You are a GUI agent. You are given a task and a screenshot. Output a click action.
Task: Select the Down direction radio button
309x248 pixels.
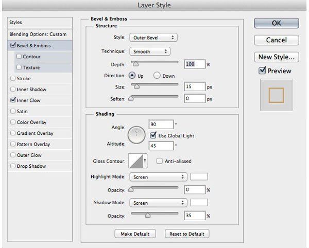(x=157, y=76)
